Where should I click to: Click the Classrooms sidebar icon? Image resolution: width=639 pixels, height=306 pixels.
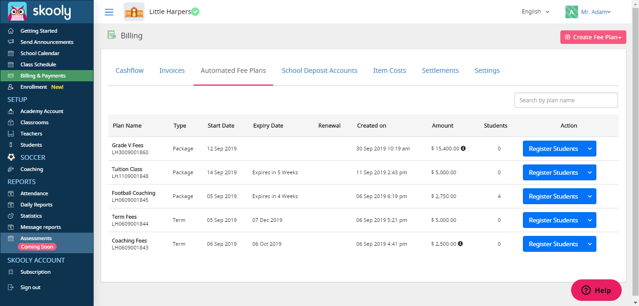pos(11,122)
